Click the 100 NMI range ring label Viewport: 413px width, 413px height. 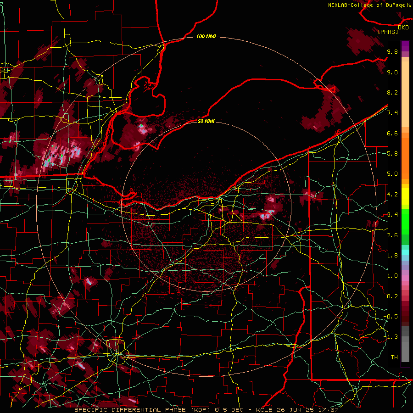click(206, 36)
